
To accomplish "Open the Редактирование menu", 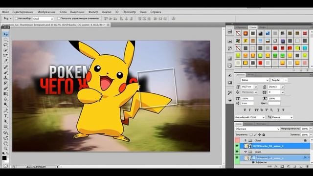I will click(22, 12).
